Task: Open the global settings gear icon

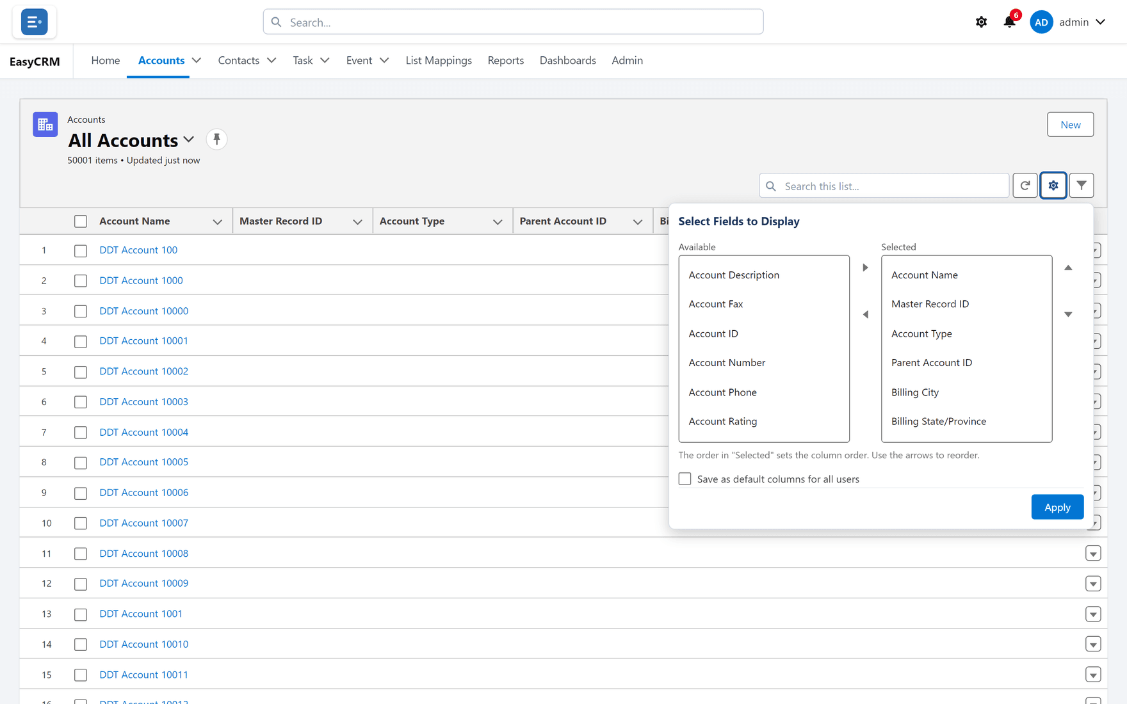Action: point(981,22)
